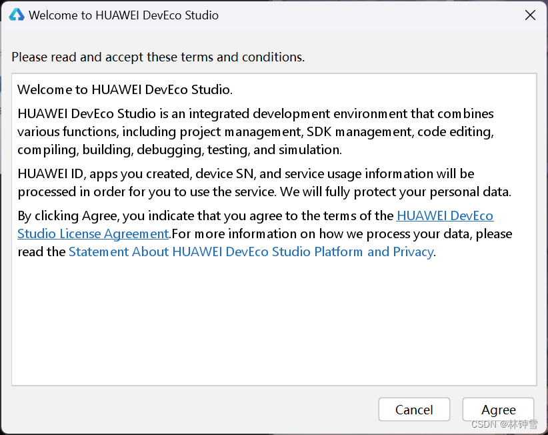The height and width of the screenshot is (435, 548).
Task: Open the Statement About HUAWEI DevEco Studio Platform and Privacy link
Action: point(251,252)
